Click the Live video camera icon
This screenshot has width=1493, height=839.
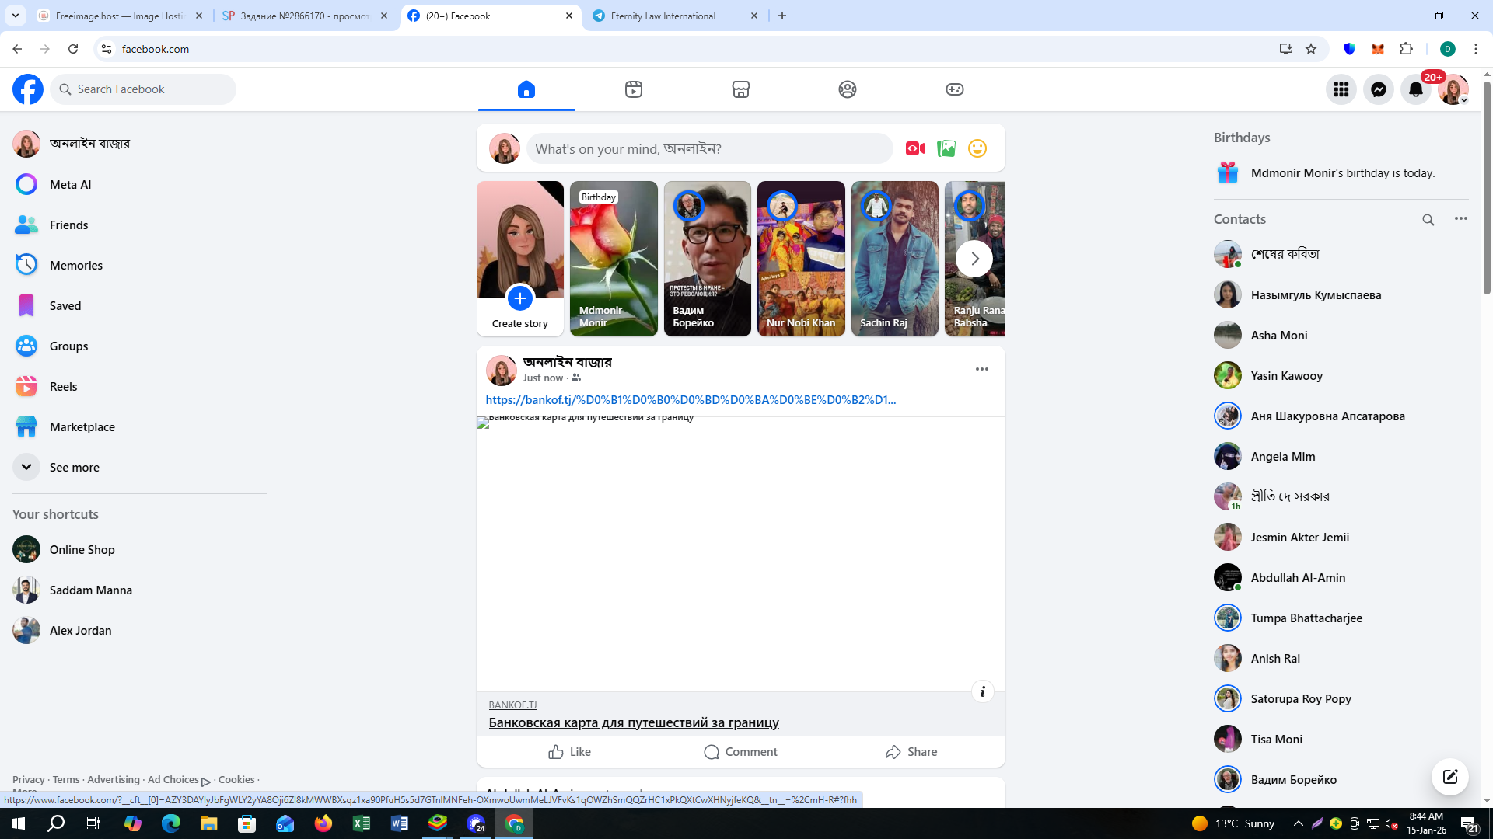coord(914,148)
